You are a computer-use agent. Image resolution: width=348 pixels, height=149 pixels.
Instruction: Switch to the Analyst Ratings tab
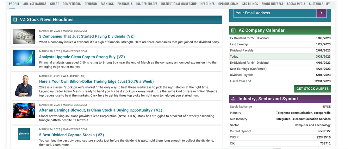(x=35, y=4)
